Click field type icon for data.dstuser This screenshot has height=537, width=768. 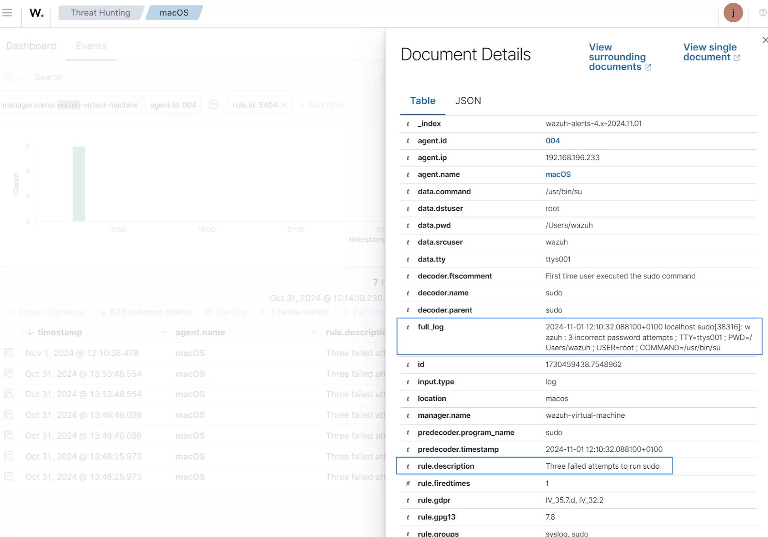click(408, 209)
